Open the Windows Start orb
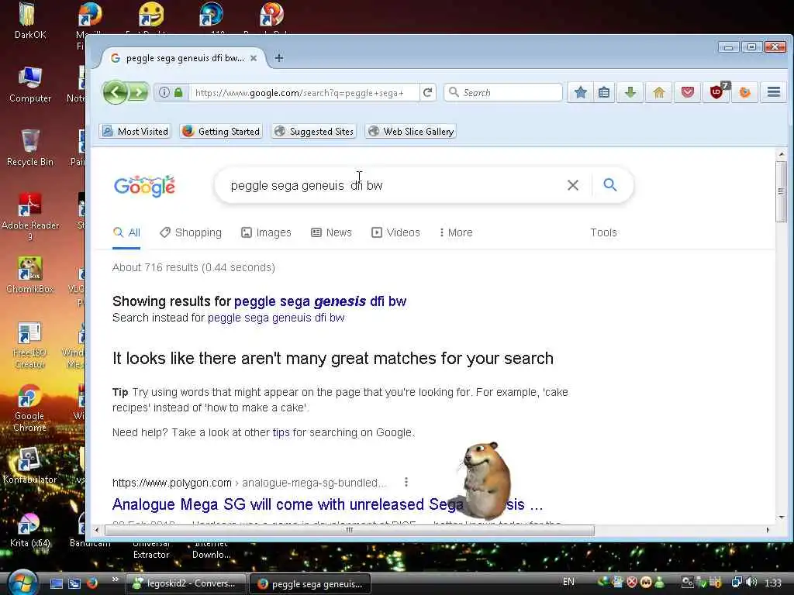Image resolution: width=794 pixels, height=595 pixels. (21, 583)
